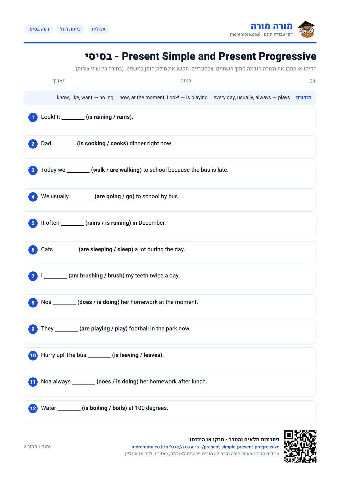Click the option text "(is boiling / boils)"
The image size is (338, 479).
click(105, 408)
